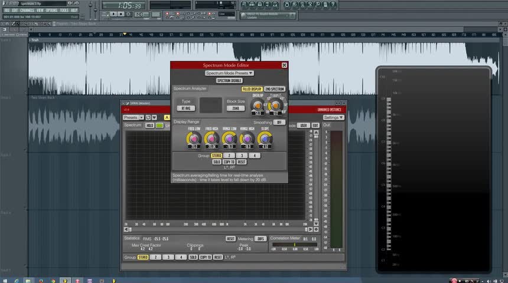The image size is (508, 283).
Task: Adjust the OVERLAP knob
Action: pos(258,106)
